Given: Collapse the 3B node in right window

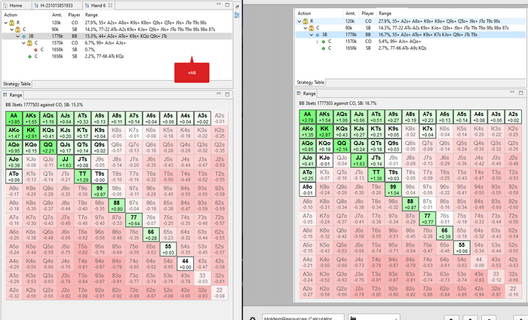Looking at the screenshot, I should coord(312,35).
